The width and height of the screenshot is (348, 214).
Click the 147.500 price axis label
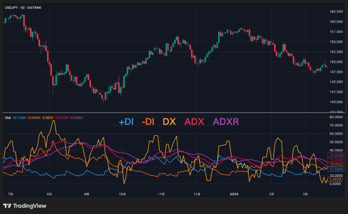point(336,72)
